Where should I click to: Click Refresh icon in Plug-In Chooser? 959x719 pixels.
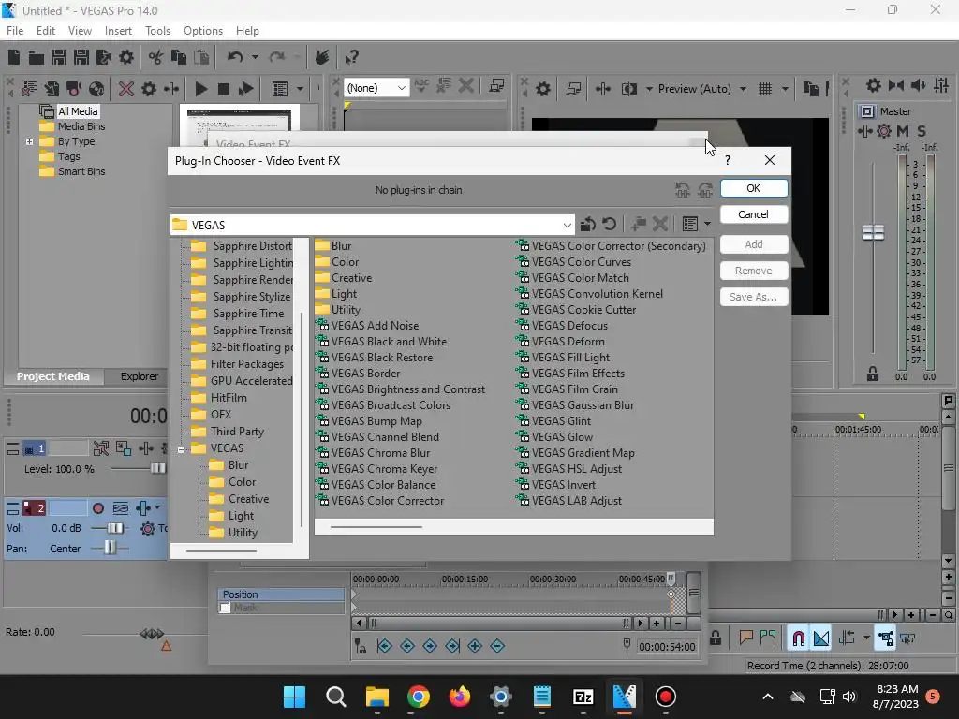[x=609, y=225]
